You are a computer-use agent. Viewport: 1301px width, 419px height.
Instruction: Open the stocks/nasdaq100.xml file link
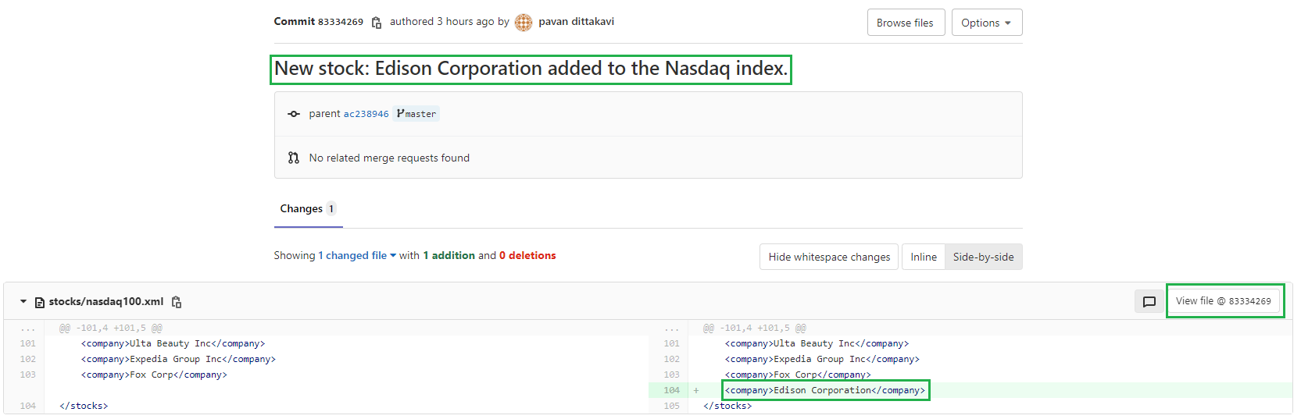pos(106,302)
